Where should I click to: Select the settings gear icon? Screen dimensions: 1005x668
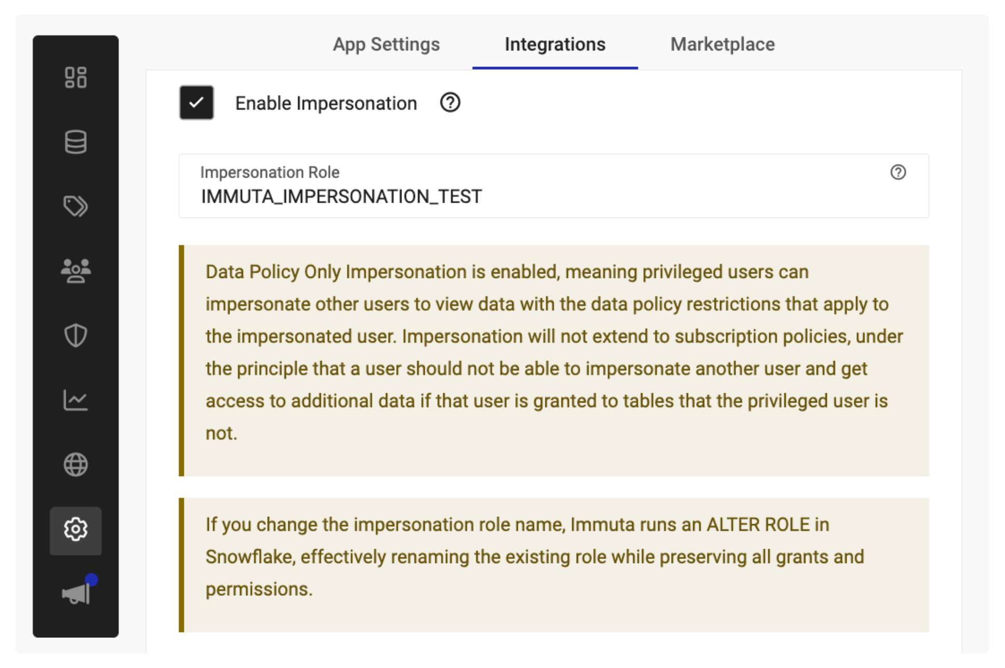click(x=75, y=529)
